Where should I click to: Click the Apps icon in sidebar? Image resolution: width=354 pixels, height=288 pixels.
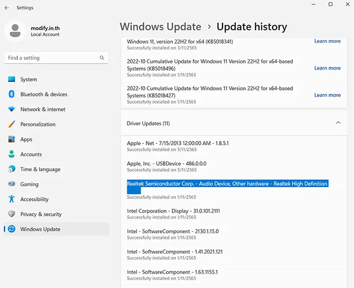tap(12, 139)
